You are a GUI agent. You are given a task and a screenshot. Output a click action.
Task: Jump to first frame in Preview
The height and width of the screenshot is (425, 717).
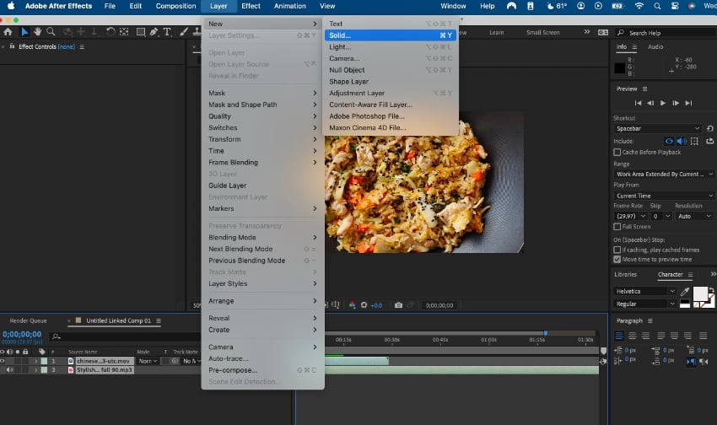pos(638,103)
